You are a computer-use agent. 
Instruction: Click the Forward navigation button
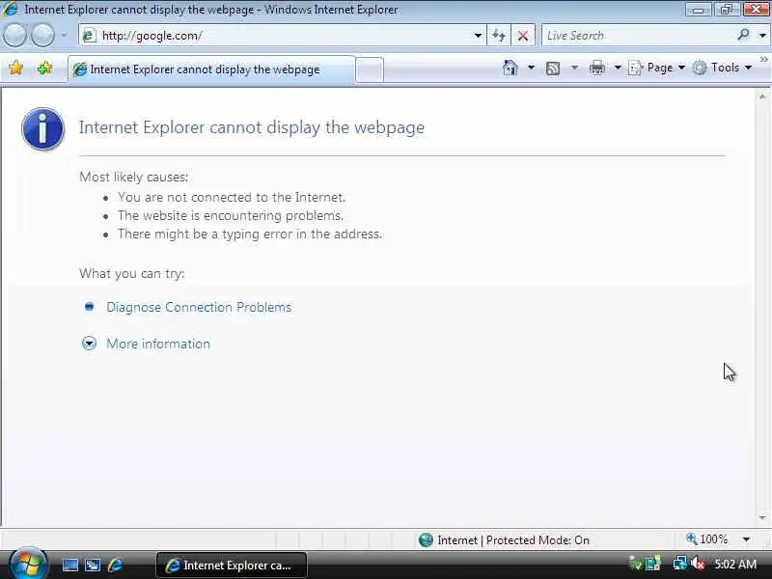(42, 36)
